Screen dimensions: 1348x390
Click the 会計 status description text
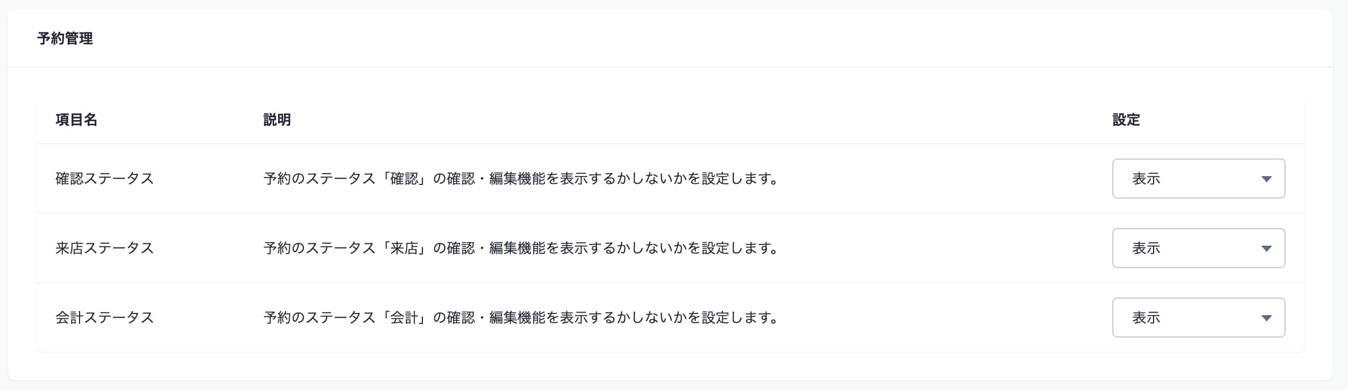coord(522,318)
